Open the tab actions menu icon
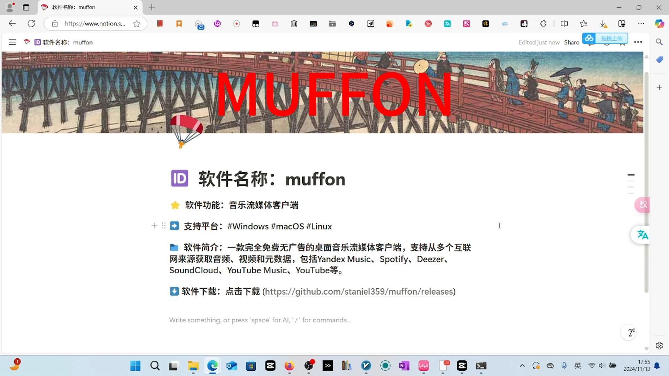Viewport: 669px width, 376px height. point(26,7)
